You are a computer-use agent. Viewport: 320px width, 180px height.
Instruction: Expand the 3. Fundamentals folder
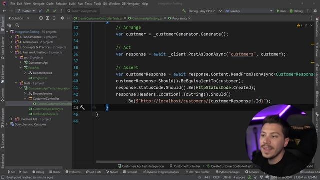[11, 37]
